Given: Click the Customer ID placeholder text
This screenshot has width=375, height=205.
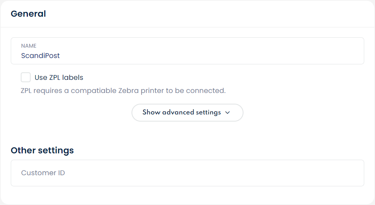Looking at the screenshot, I should pos(43,173).
